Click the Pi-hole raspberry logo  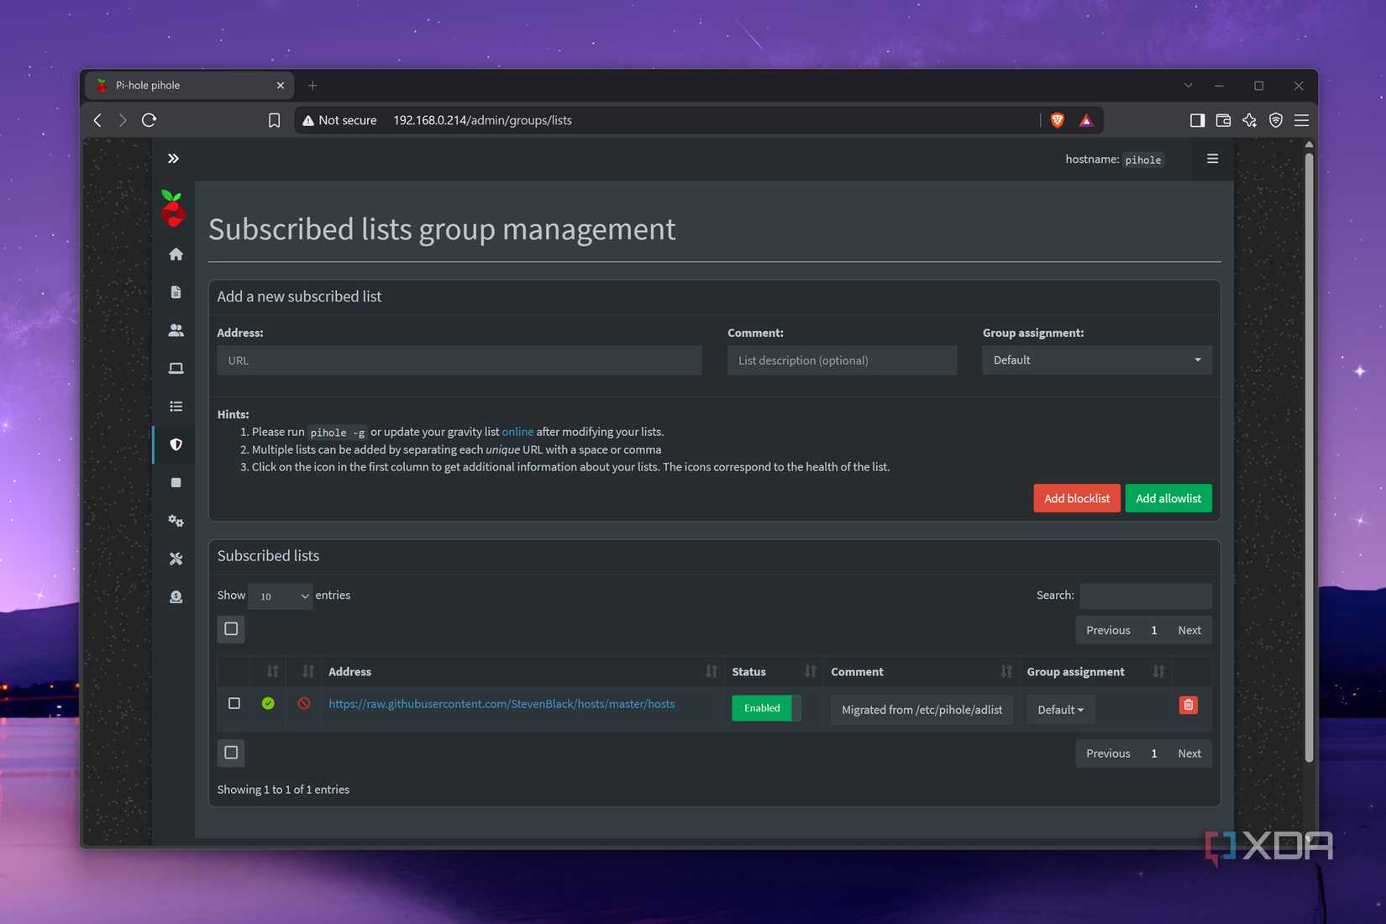(173, 208)
